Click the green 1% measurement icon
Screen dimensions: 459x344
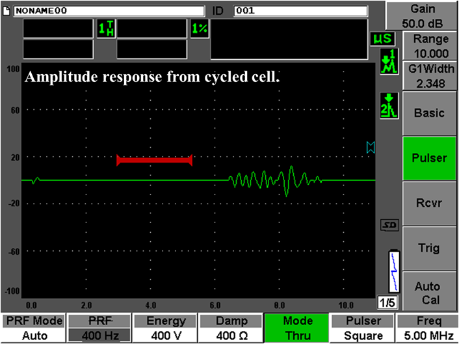(x=199, y=29)
